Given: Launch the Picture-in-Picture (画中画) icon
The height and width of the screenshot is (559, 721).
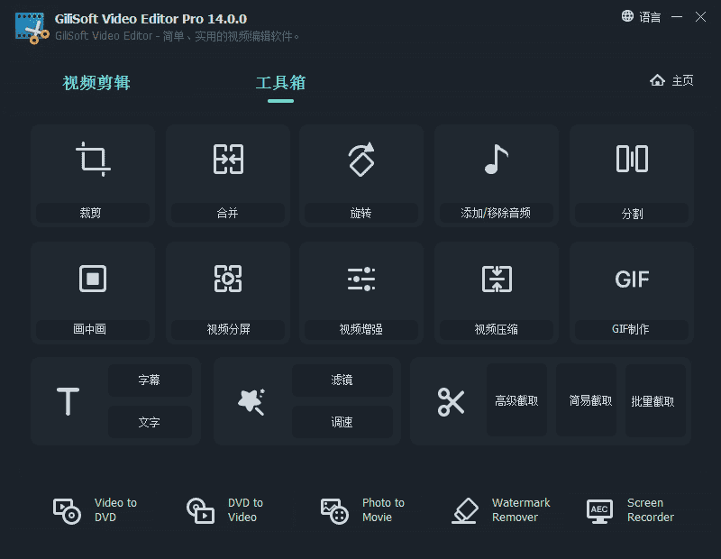Looking at the screenshot, I should (93, 278).
